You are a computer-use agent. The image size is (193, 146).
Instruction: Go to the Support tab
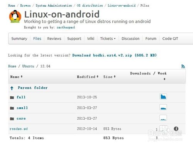coord(74,38)
